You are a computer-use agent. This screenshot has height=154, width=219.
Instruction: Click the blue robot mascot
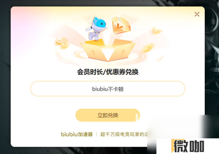pos(96,29)
